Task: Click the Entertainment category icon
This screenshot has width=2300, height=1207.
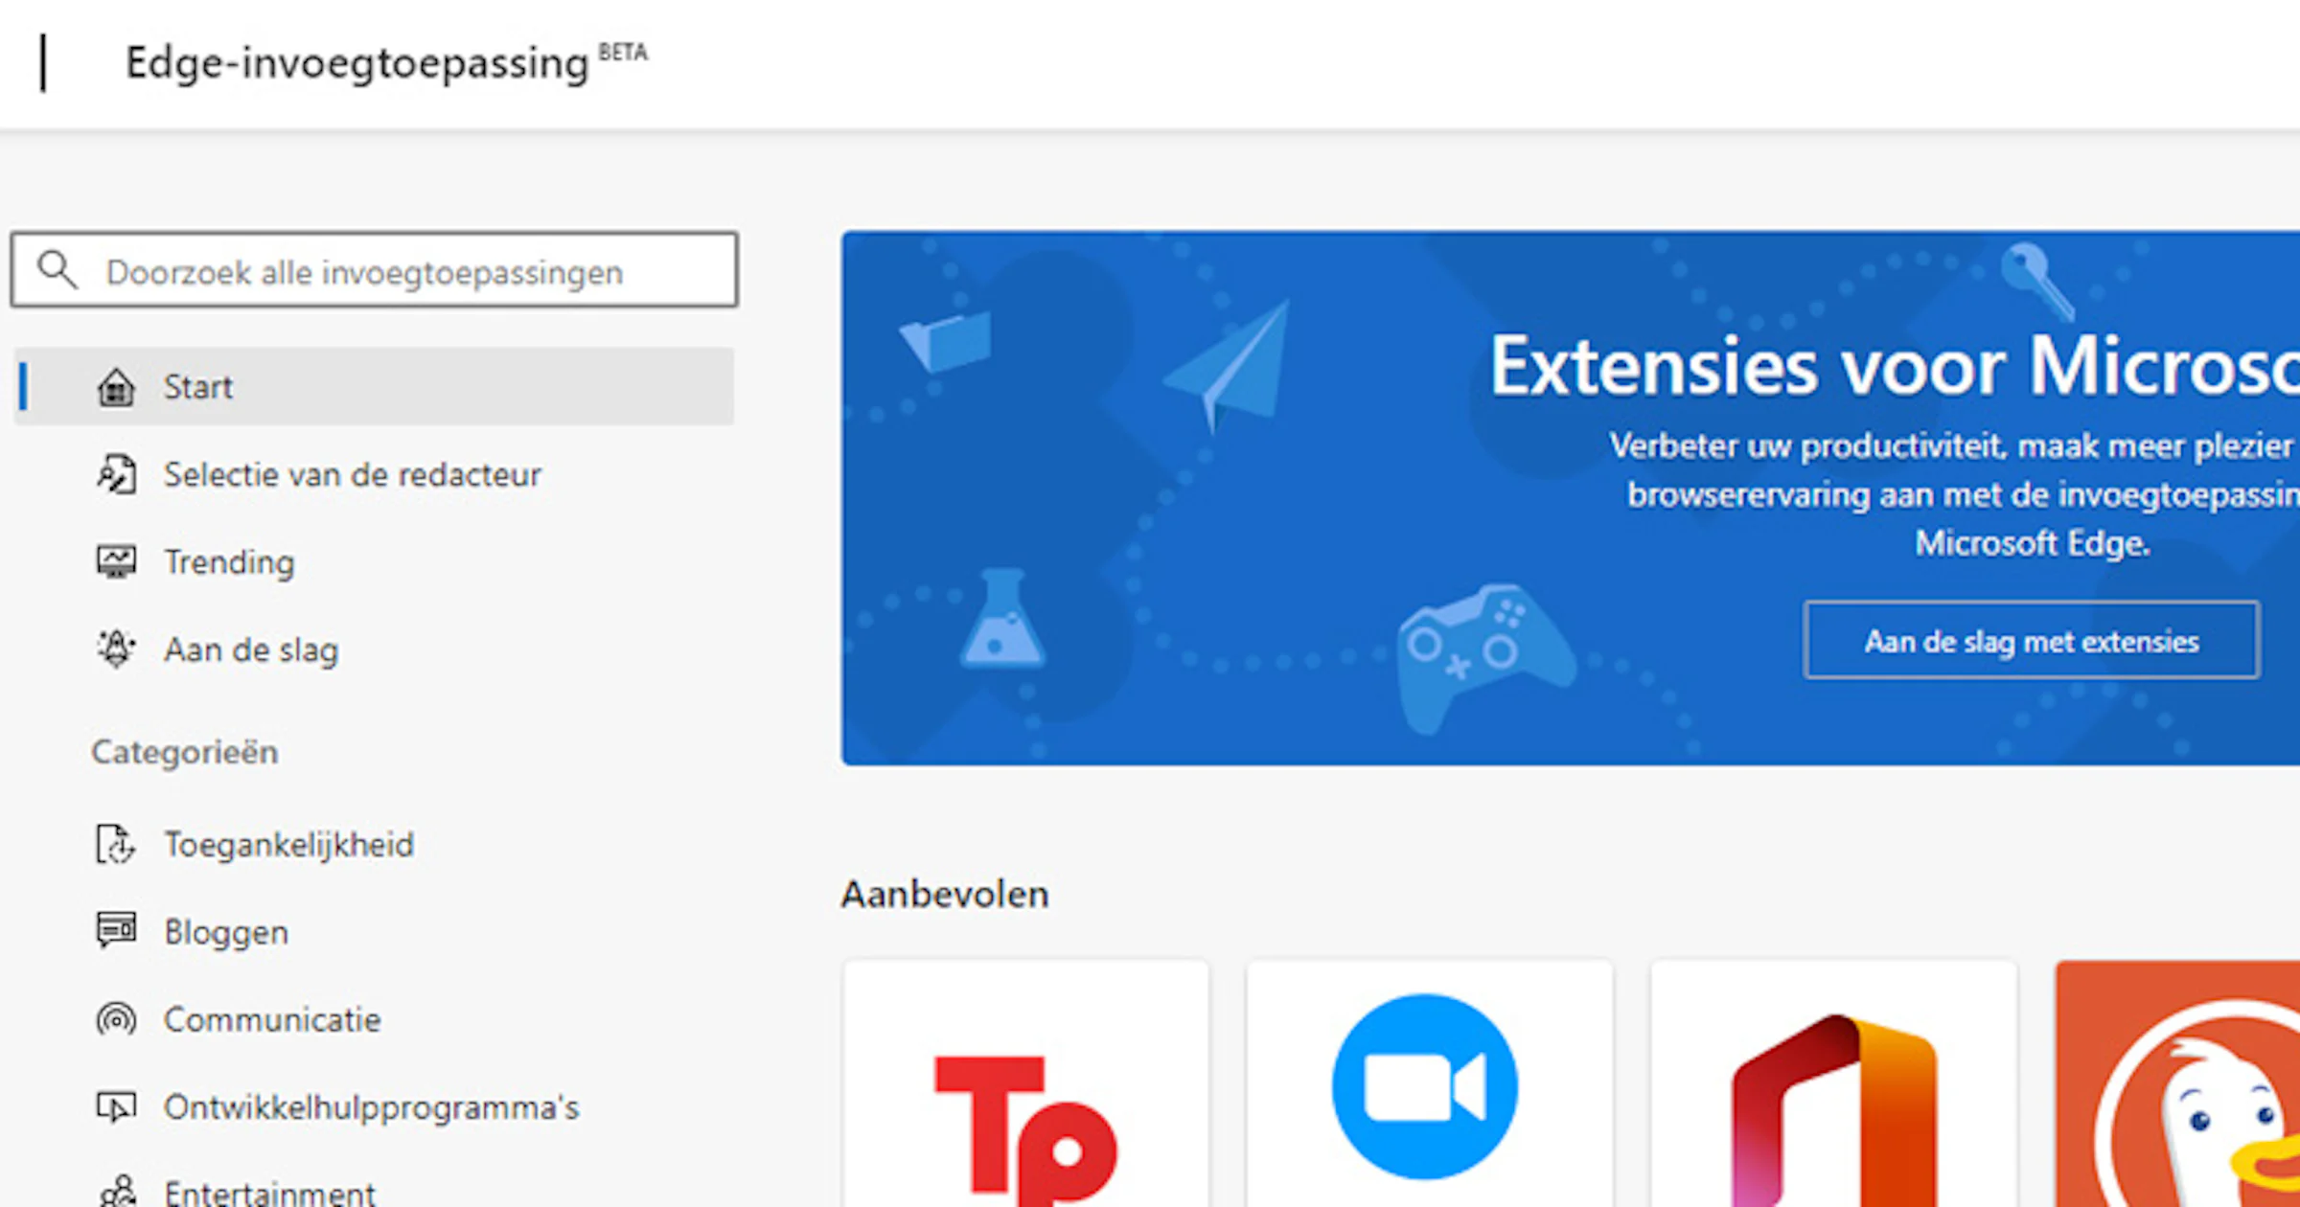Action: pos(116,1192)
